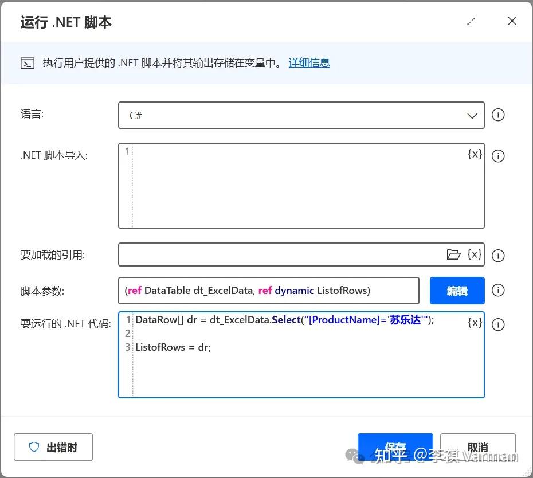The width and height of the screenshot is (533, 478).
Task: Open the variable selector {x} for .NET 代码
Action: (475, 322)
